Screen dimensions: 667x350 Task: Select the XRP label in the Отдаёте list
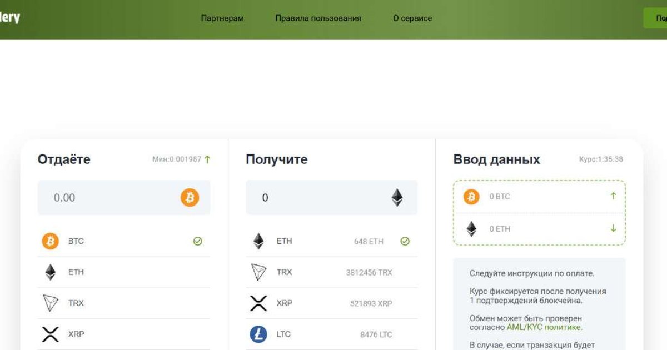[76, 334]
